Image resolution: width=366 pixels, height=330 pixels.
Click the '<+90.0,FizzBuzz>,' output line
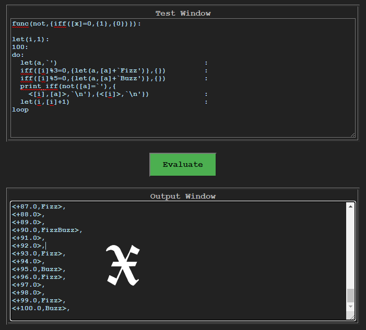point(47,230)
